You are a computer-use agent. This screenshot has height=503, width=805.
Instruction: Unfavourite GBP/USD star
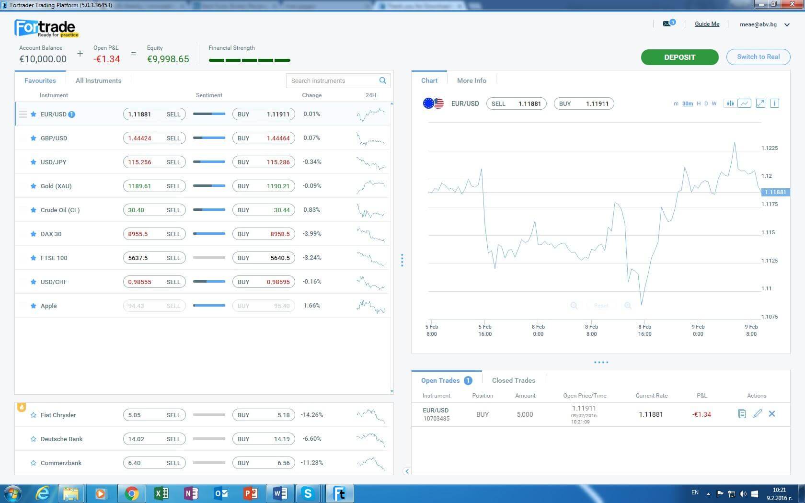[x=33, y=138]
